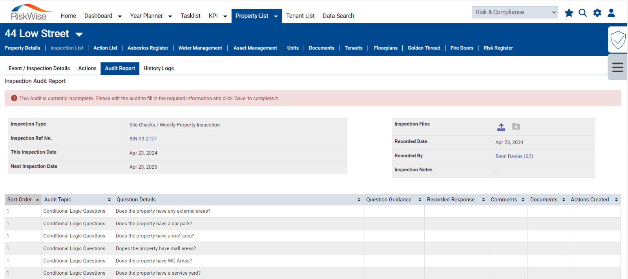Open the hamburger side menu
This screenshot has width=628, height=279.
618,67
